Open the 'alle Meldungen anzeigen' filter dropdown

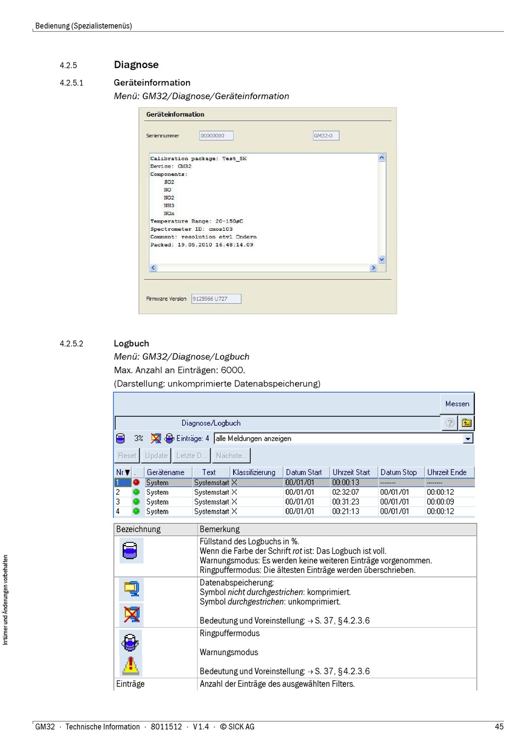tap(467, 439)
